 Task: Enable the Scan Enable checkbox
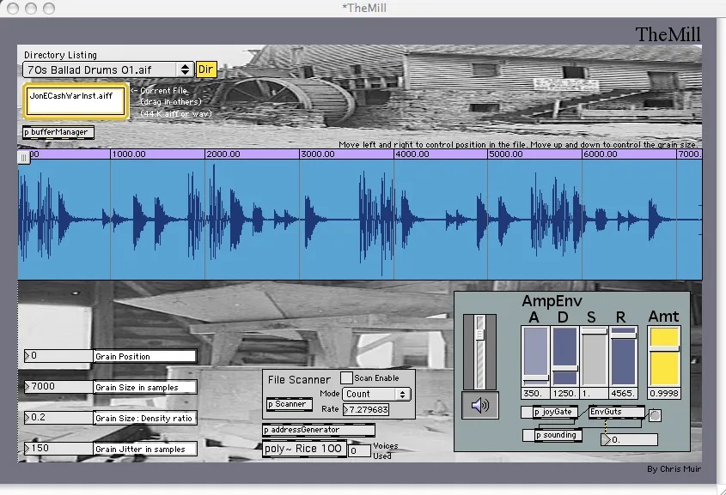coord(346,377)
